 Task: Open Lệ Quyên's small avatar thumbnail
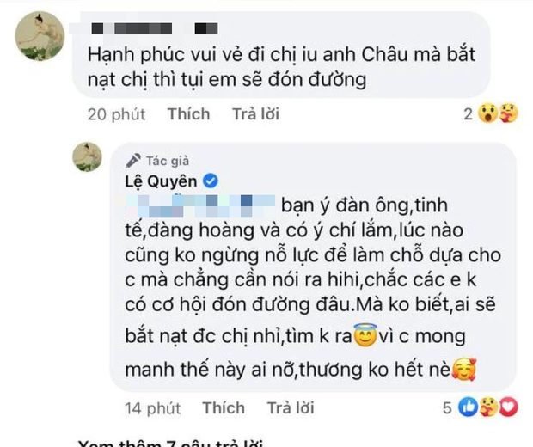[x=88, y=156]
